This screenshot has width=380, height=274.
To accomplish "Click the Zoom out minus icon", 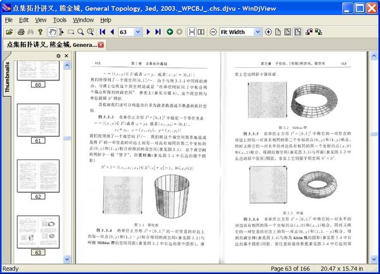I will pyautogui.click(x=213, y=32).
